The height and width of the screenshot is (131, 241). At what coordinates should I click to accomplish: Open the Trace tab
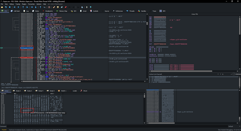point(153,11)
